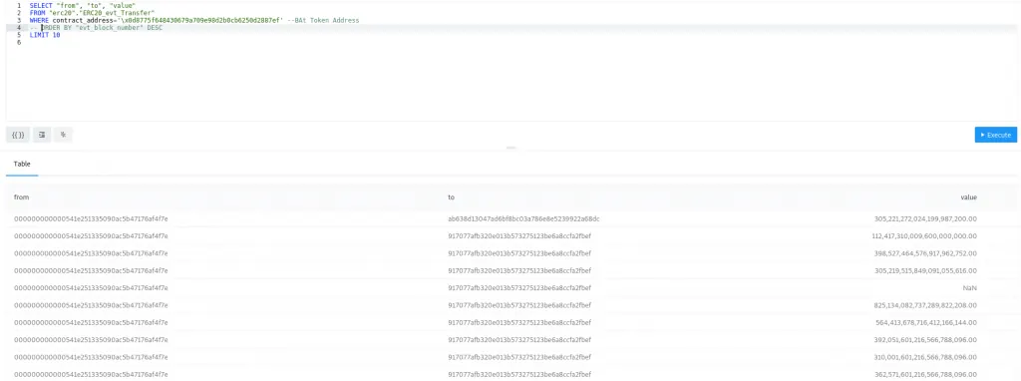Click the add parameter {{ }} button
The height and width of the screenshot is (381, 1021).
click(x=18, y=135)
